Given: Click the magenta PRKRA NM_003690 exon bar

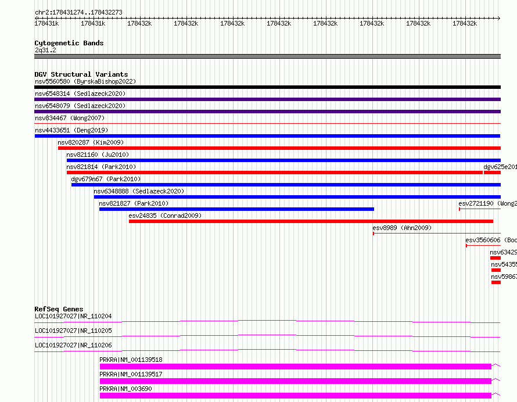Looking at the screenshot, I should click(296, 396).
